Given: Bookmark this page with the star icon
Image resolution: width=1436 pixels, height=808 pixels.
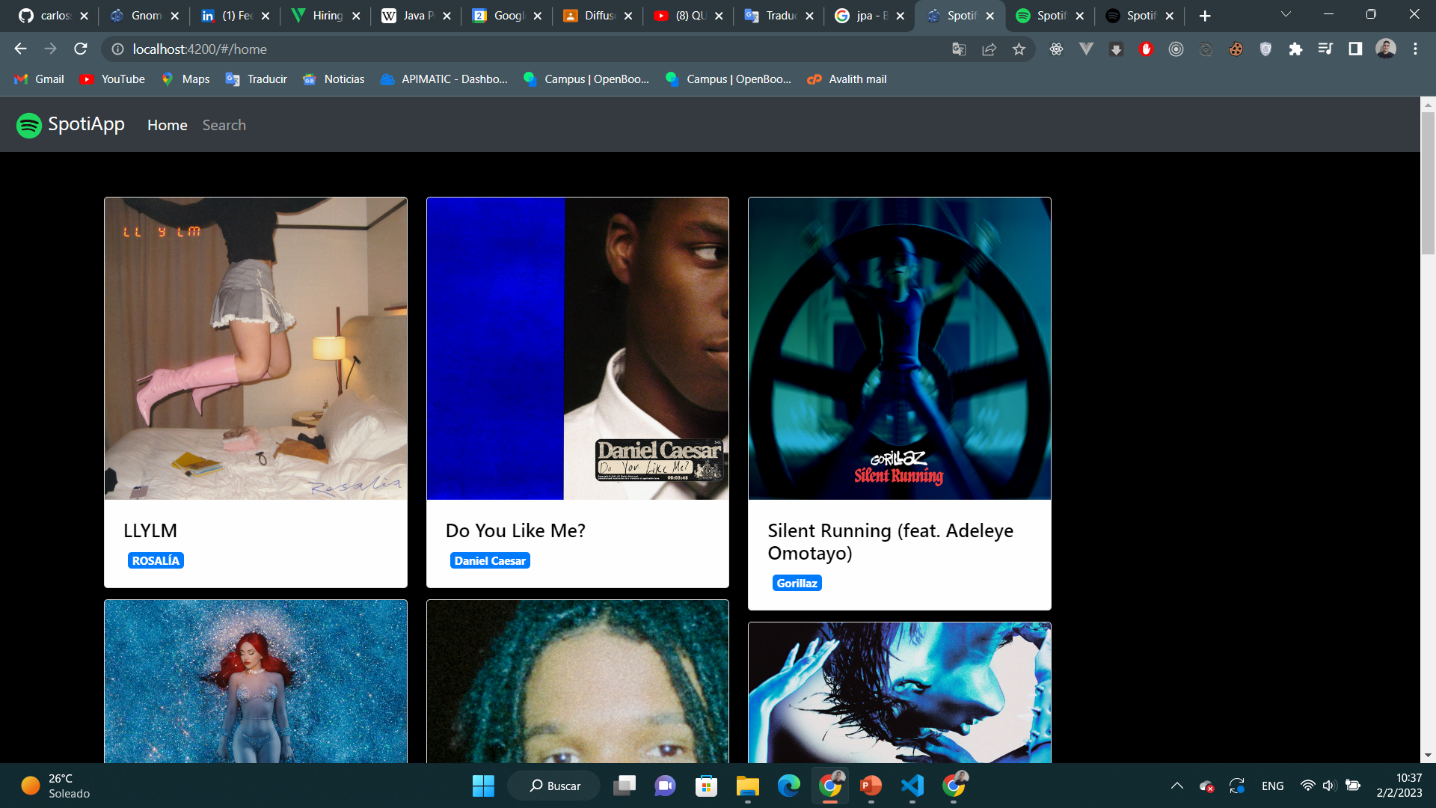Looking at the screenshot, I should point(1019,49).
